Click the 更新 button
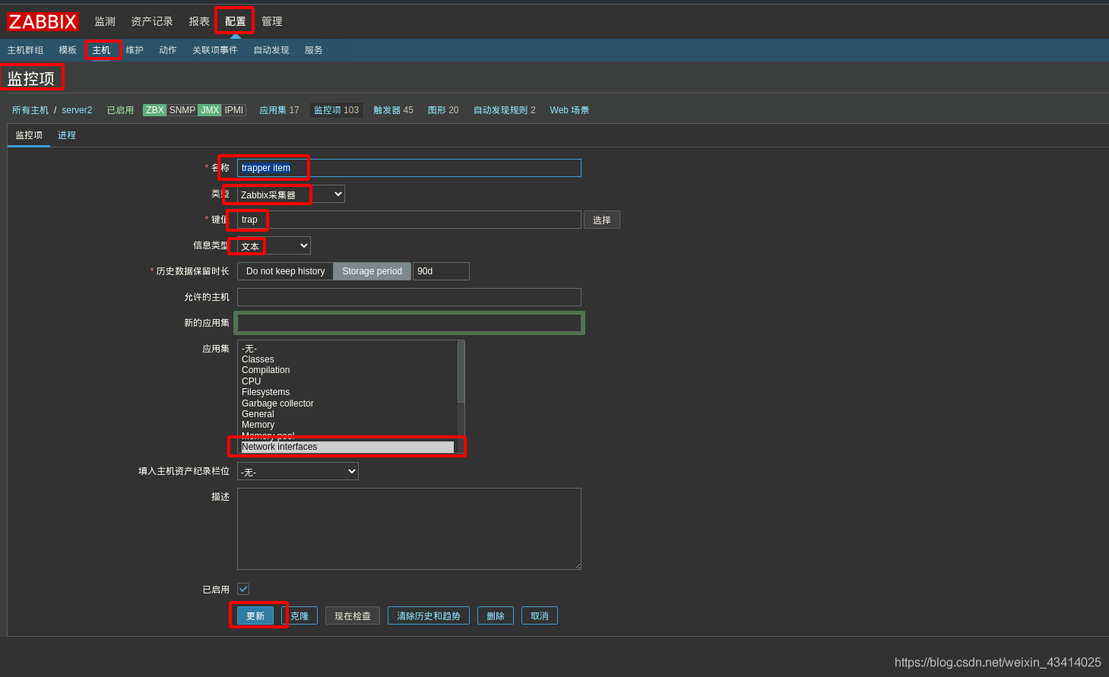 [x=255, y=615]
